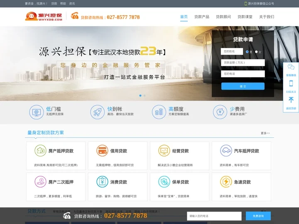
Task: Click the 房产二次抵押 hand coin icon
Action: pos(40,182)
